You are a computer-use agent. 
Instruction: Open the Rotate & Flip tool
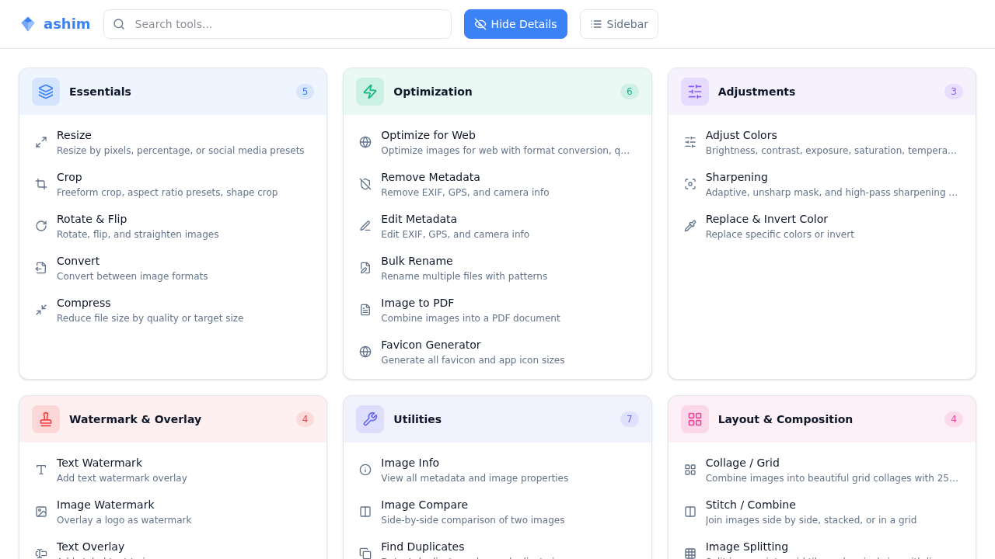(x=173, y=226)
